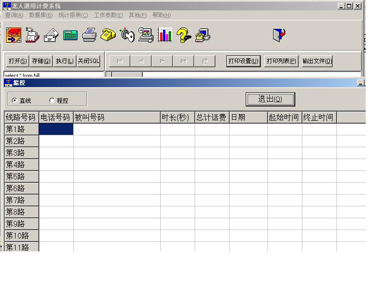This screenshot has width=378, height=284.
Task: Click the calculator icon in toolbar
Action: coord(70,35)
